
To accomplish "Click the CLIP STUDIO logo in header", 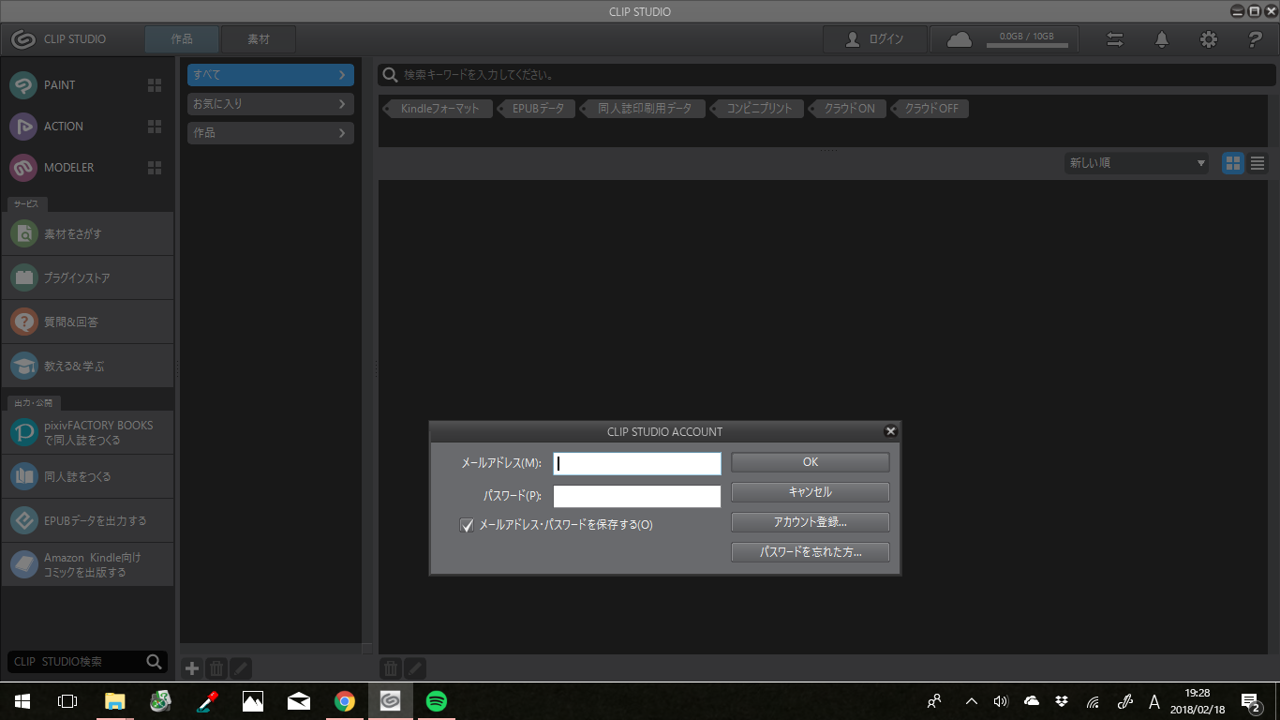I will (x=23, y=39).
